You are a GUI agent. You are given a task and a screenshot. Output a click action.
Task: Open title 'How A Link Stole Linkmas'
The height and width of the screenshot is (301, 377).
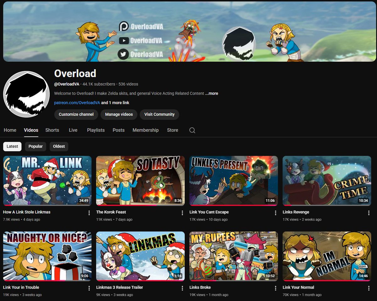pos(27,212)
